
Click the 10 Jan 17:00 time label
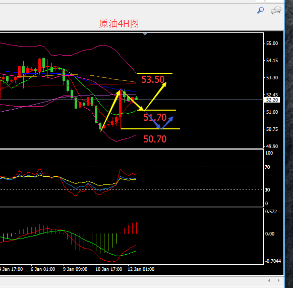click(x=108, y=269)
